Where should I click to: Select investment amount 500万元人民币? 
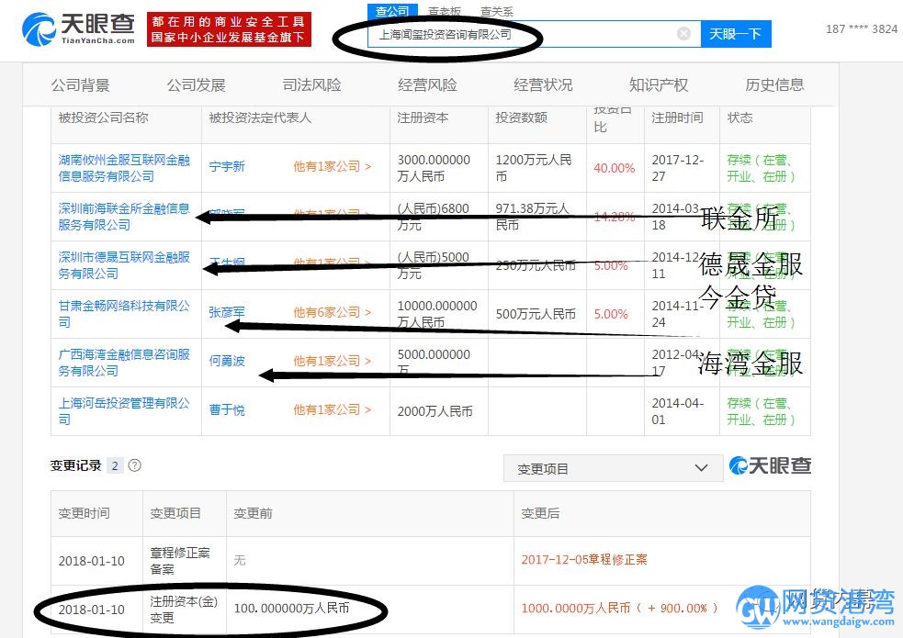[536, 314]
